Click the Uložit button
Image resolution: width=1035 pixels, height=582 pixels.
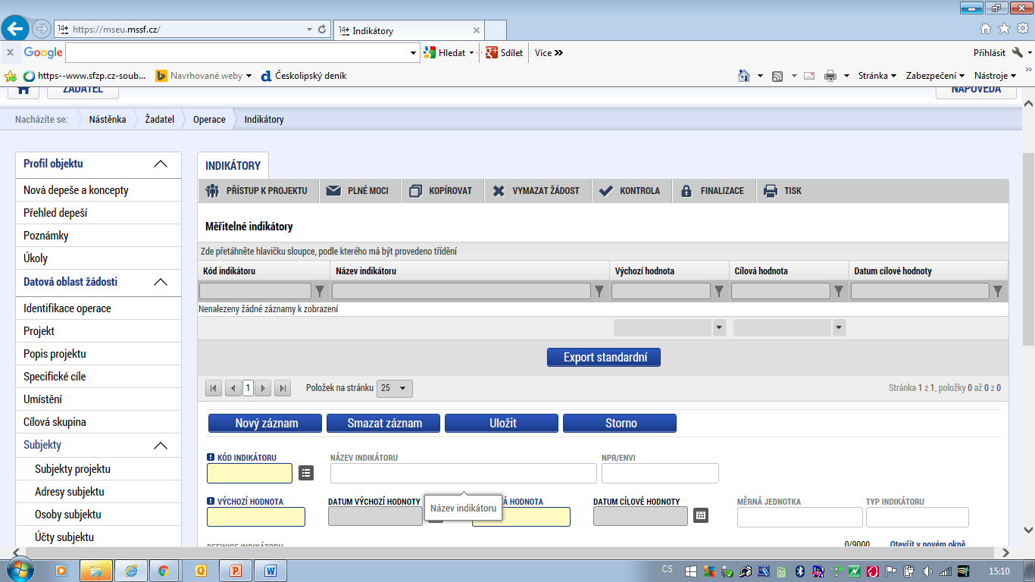pyautogui.click(x=502, y=423)
